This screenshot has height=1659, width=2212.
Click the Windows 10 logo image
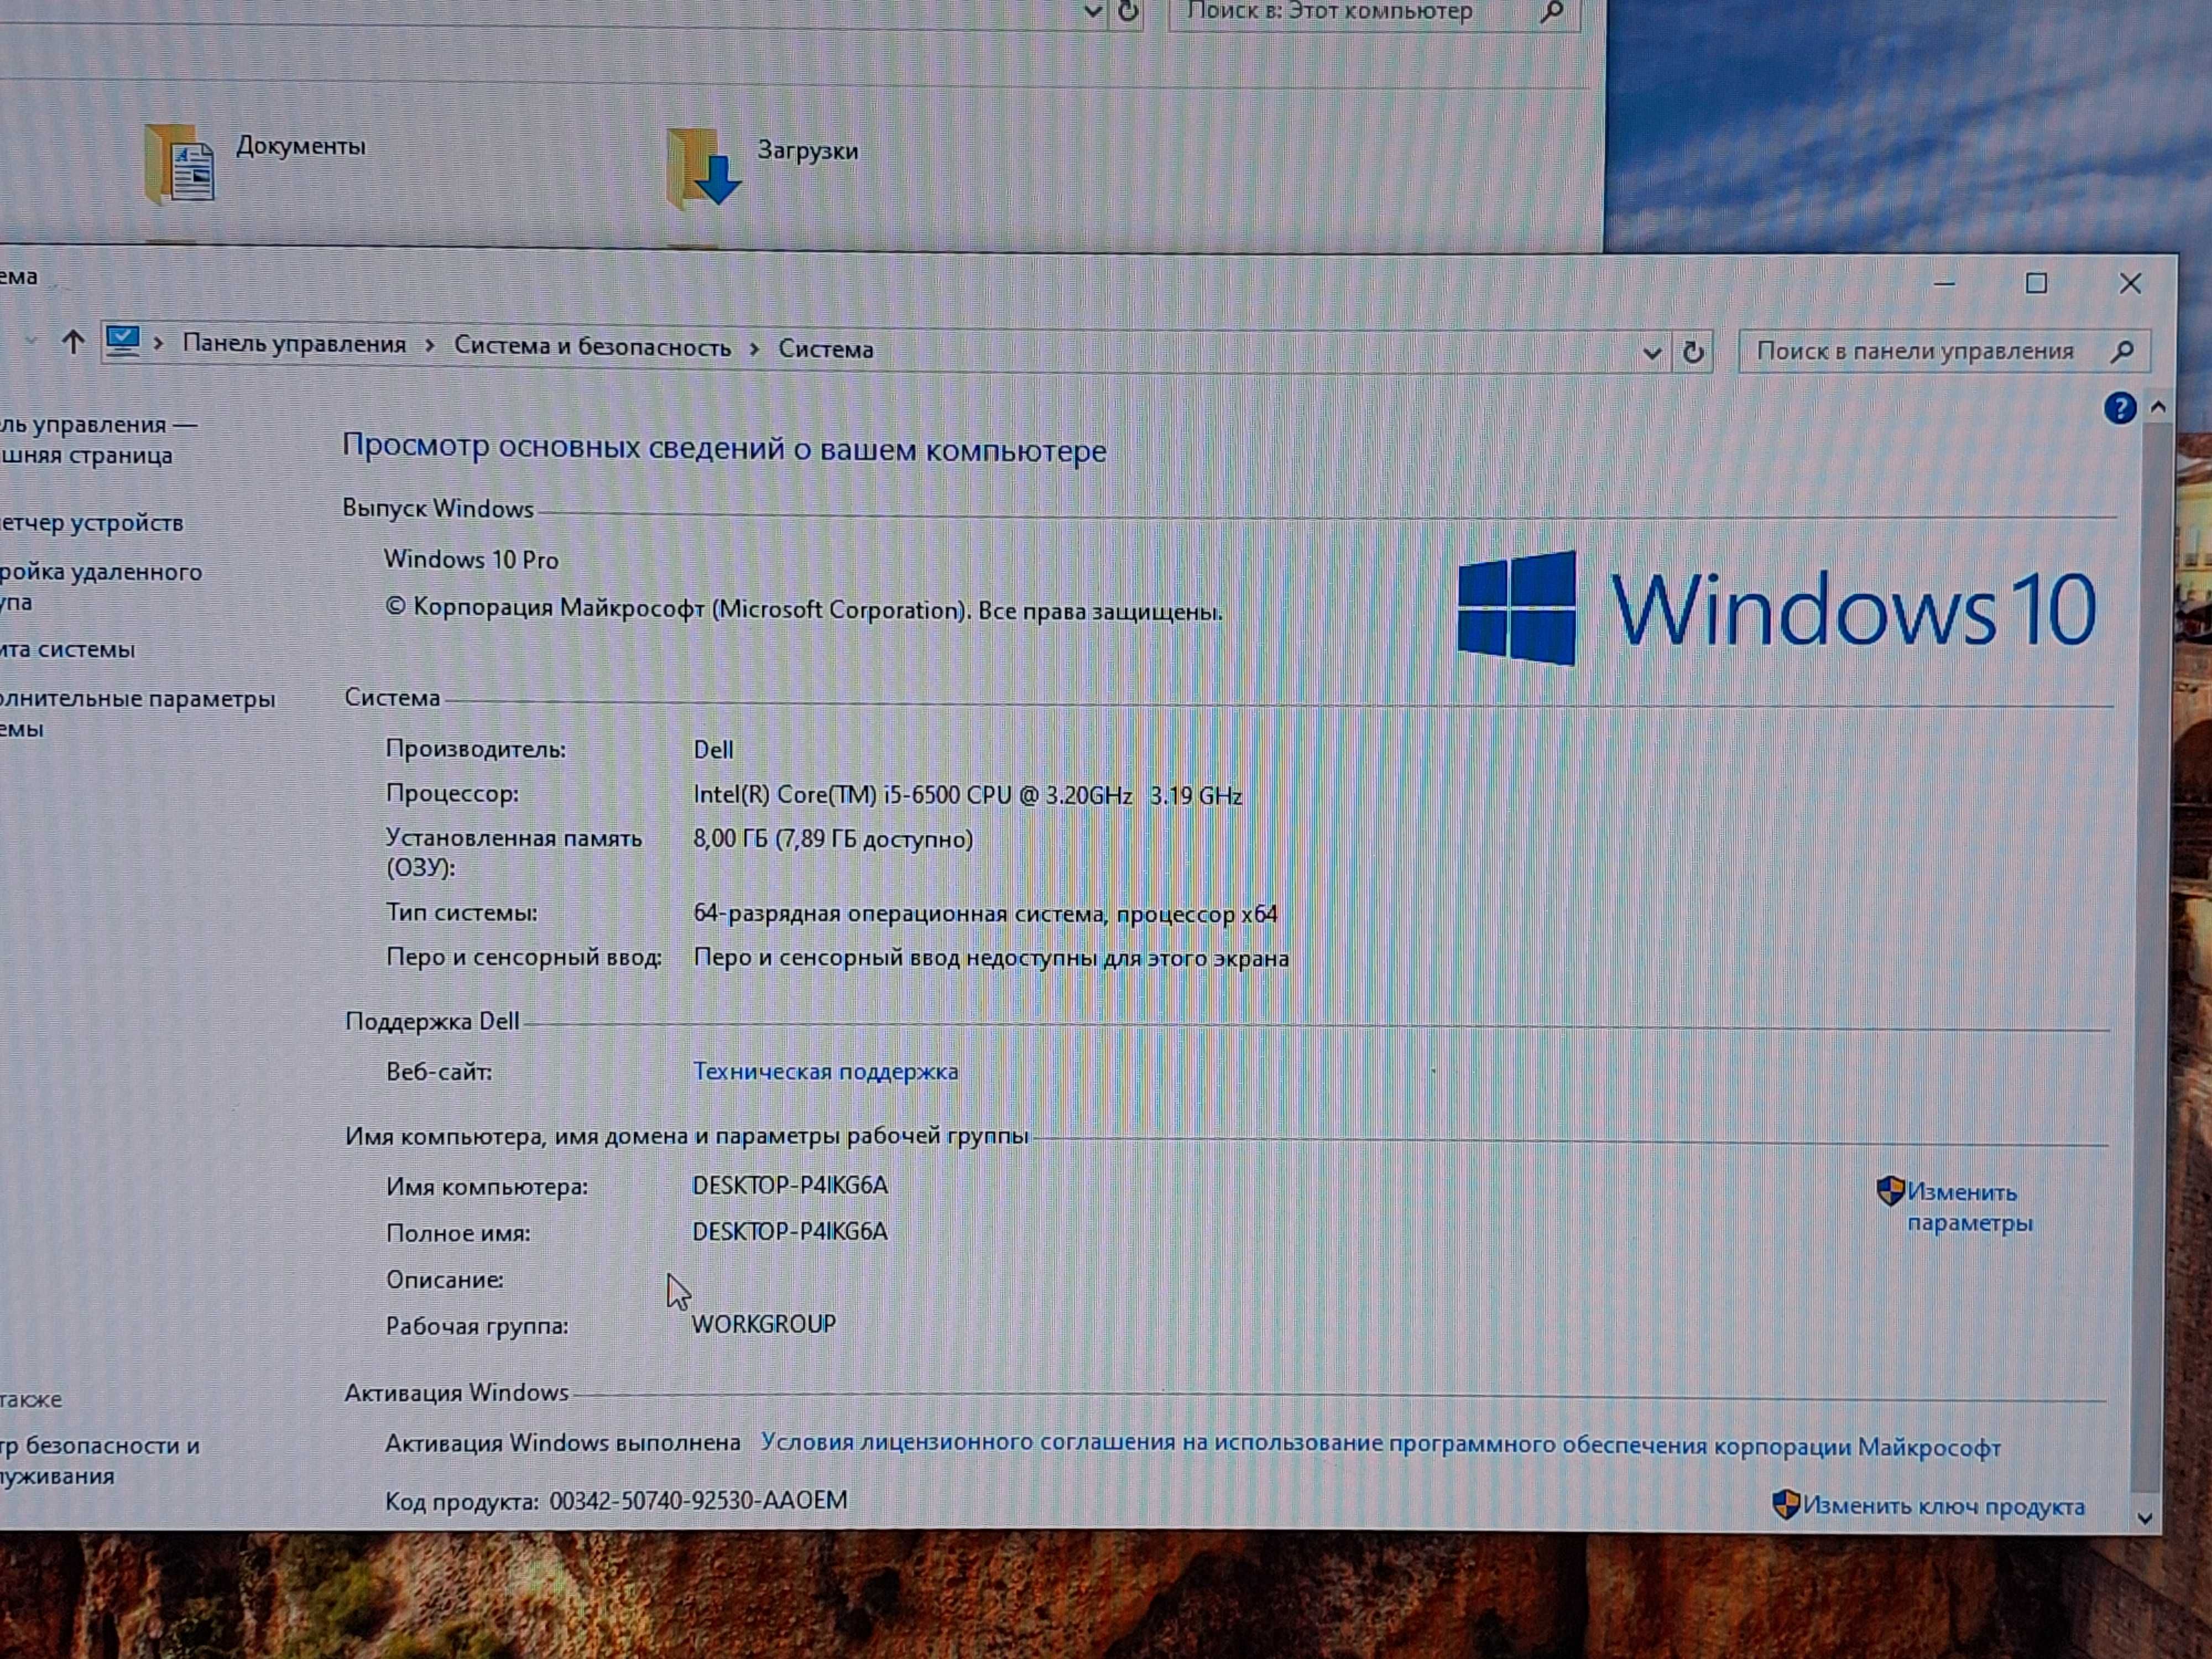click(x=1776, y=608)
